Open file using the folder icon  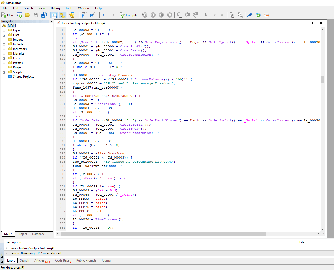coord(27,15)
